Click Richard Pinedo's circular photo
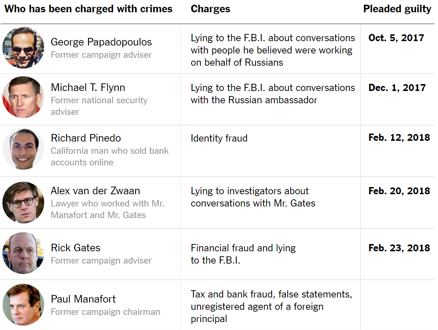 [x=23, y=149]
